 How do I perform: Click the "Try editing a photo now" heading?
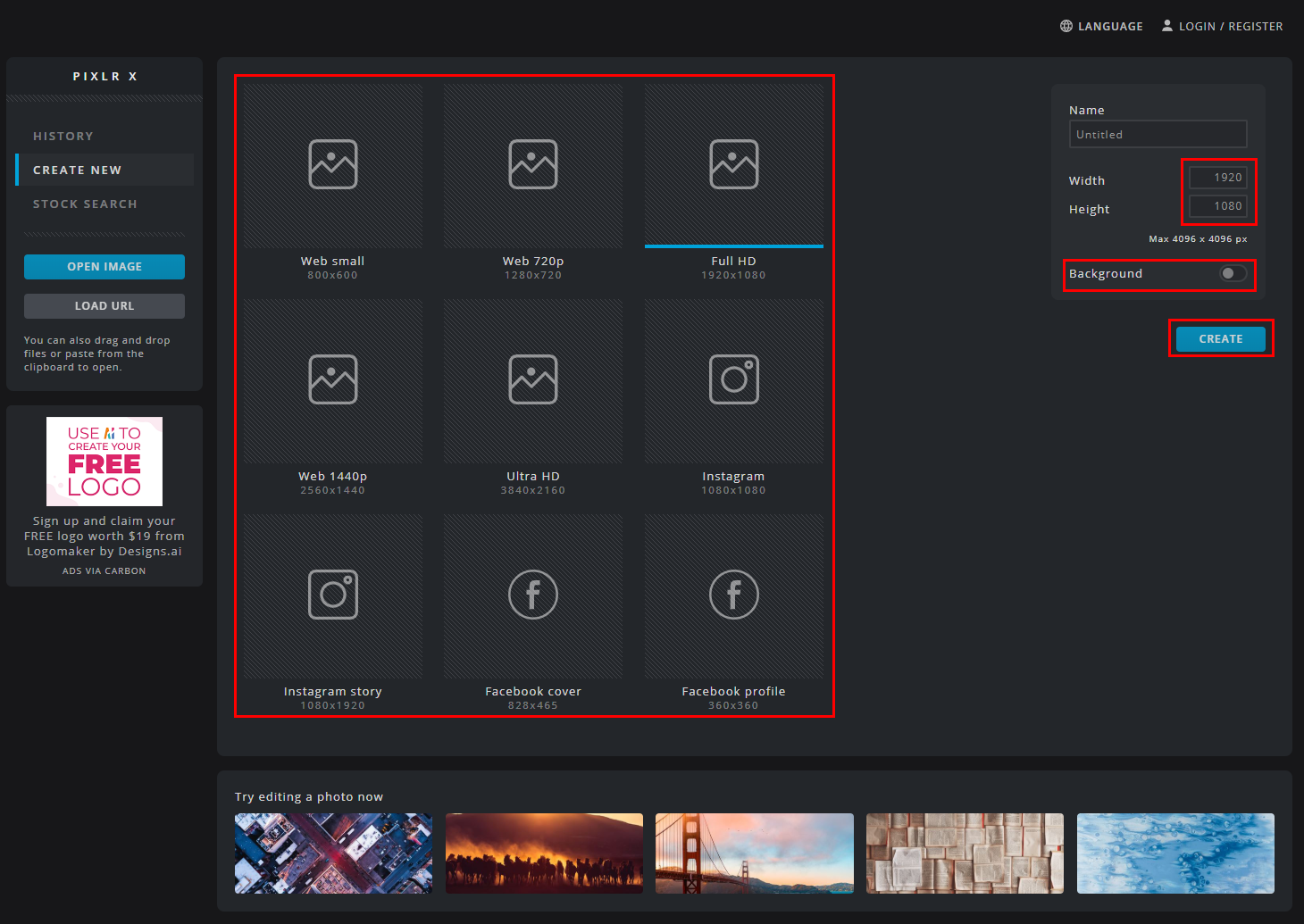[x=309, y=796]
